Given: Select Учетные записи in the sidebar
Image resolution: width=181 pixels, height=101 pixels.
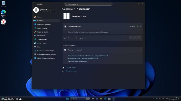Looking at the screenshot, I should [42, 39].
